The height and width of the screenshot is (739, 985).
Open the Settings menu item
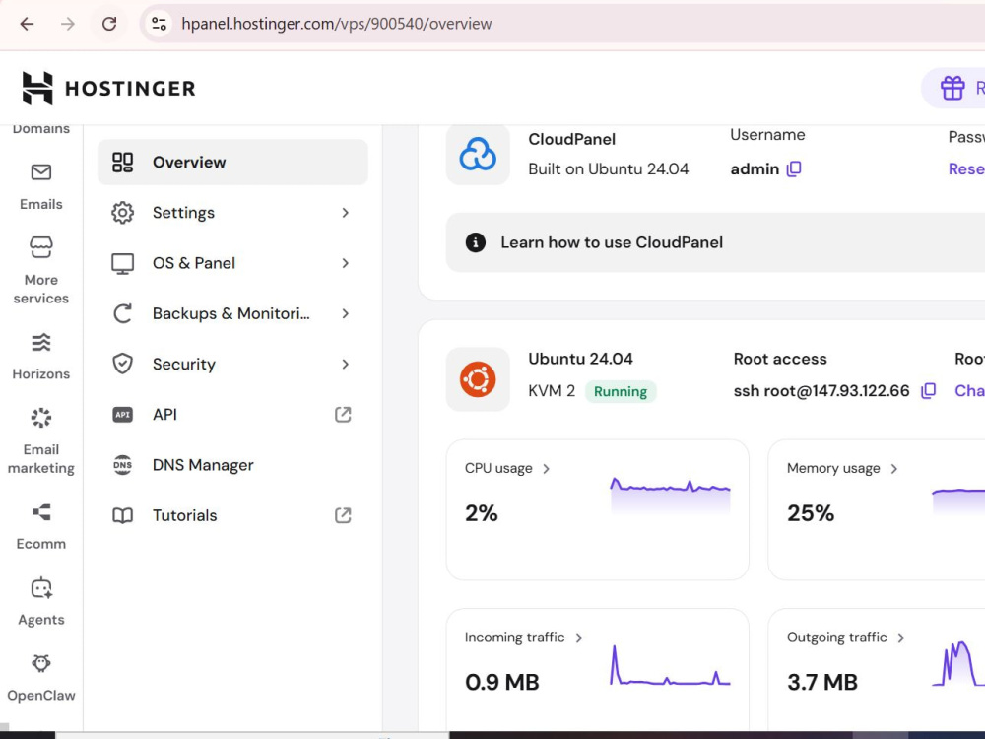[232, 213]
